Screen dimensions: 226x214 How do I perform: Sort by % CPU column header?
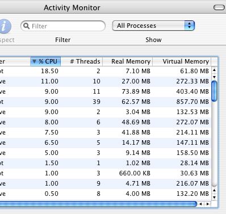[45, 61]
